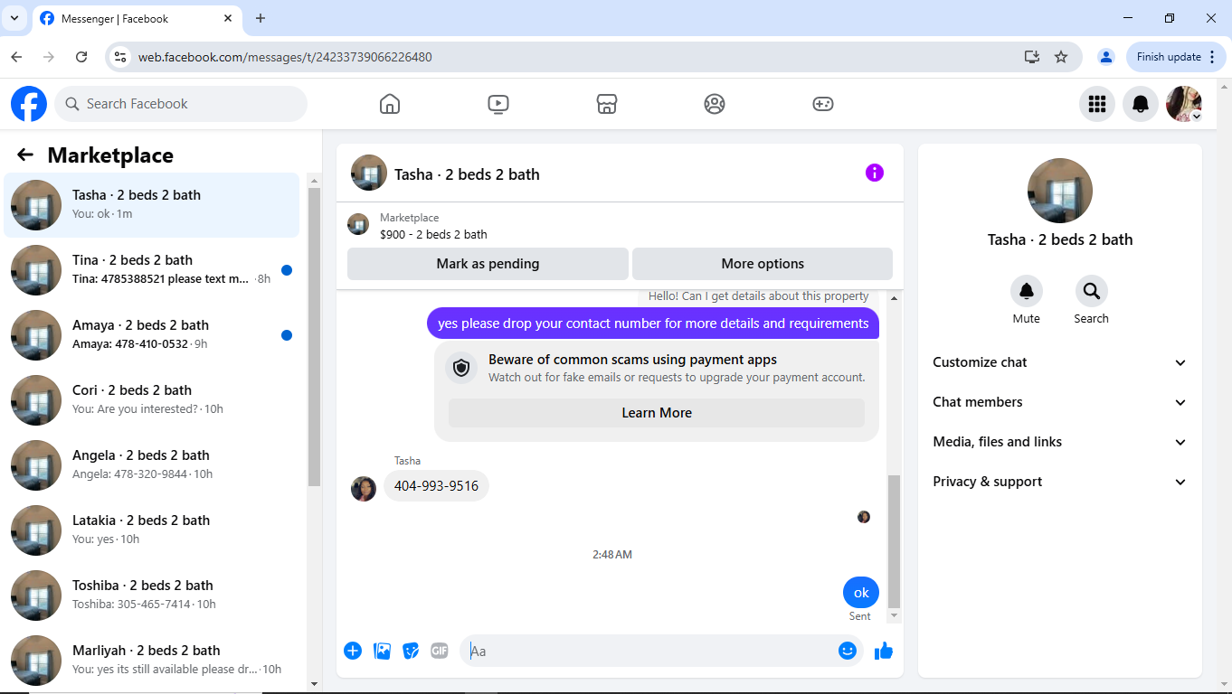1232x694 pixels.
Task: Reload the page
Action: coord(81,57)
